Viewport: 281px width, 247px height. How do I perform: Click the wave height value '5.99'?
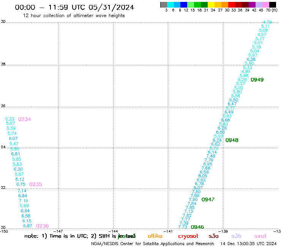24,206
